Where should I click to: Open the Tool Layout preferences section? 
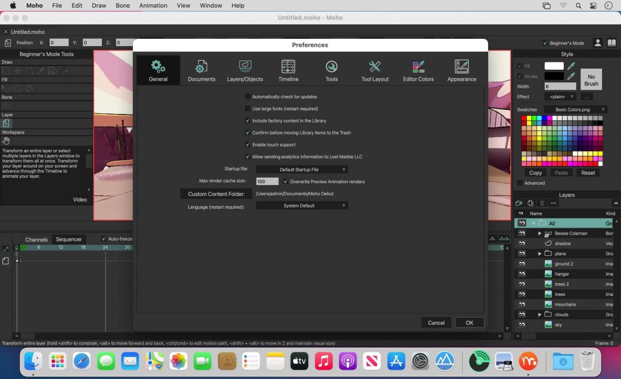tap(375, 70)
